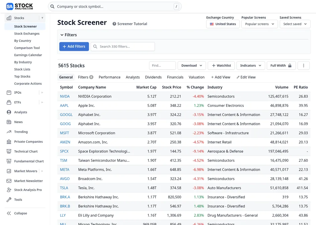
Task: Switch to the Valuation tab
Action: click(197, 77)
